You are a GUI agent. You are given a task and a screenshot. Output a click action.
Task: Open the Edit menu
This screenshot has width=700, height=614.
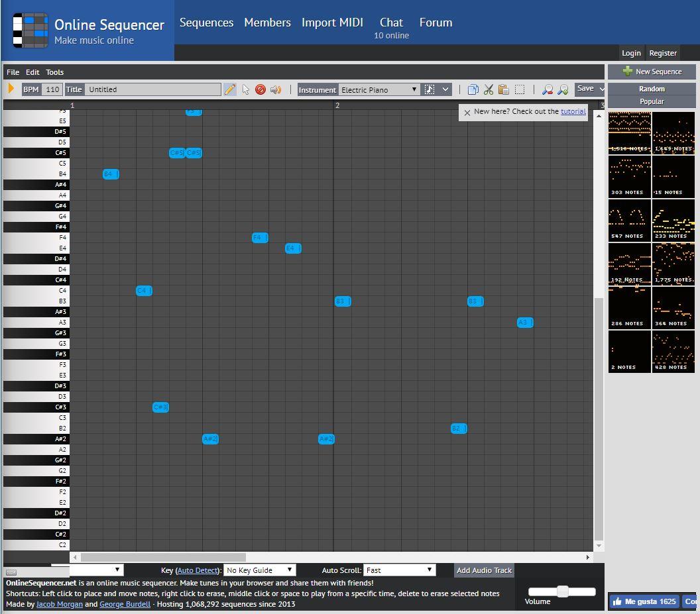[x=32, y=72]
